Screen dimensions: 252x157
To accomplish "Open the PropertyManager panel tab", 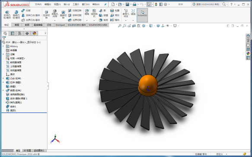I will (13, 33).
